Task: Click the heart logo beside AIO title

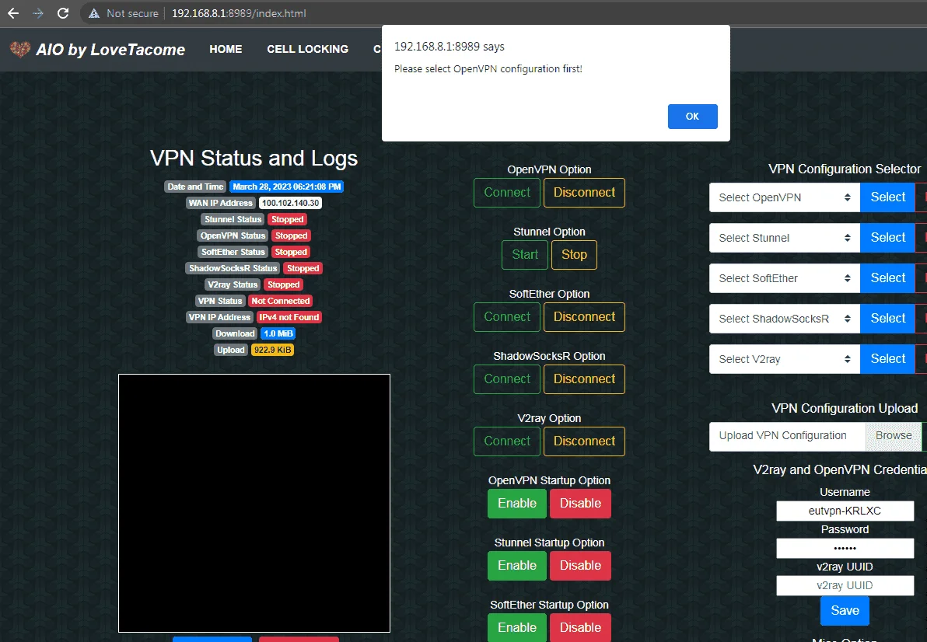Action: point(20,50)
